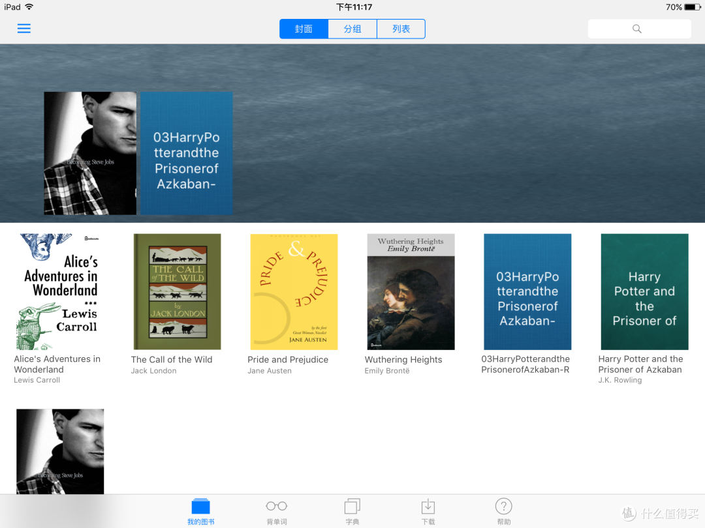Click the title '03HarryPotterandthe PrisonerofAzkaban-R'
The image size is (705, 528).
pos(525,364)
